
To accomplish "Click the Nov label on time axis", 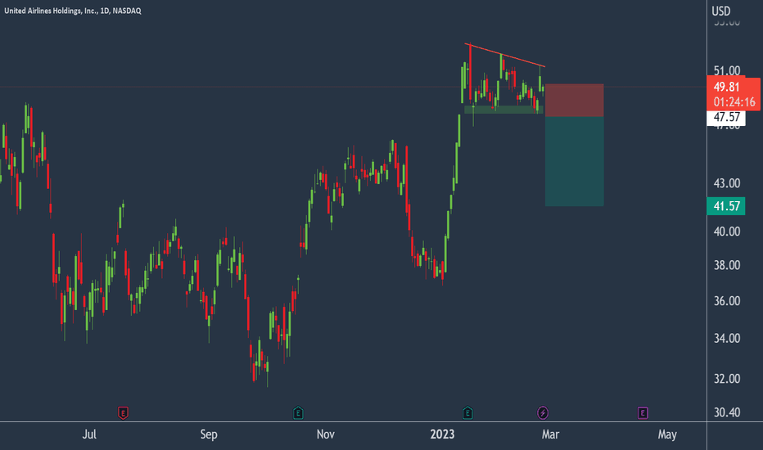I will click(326, 434).
